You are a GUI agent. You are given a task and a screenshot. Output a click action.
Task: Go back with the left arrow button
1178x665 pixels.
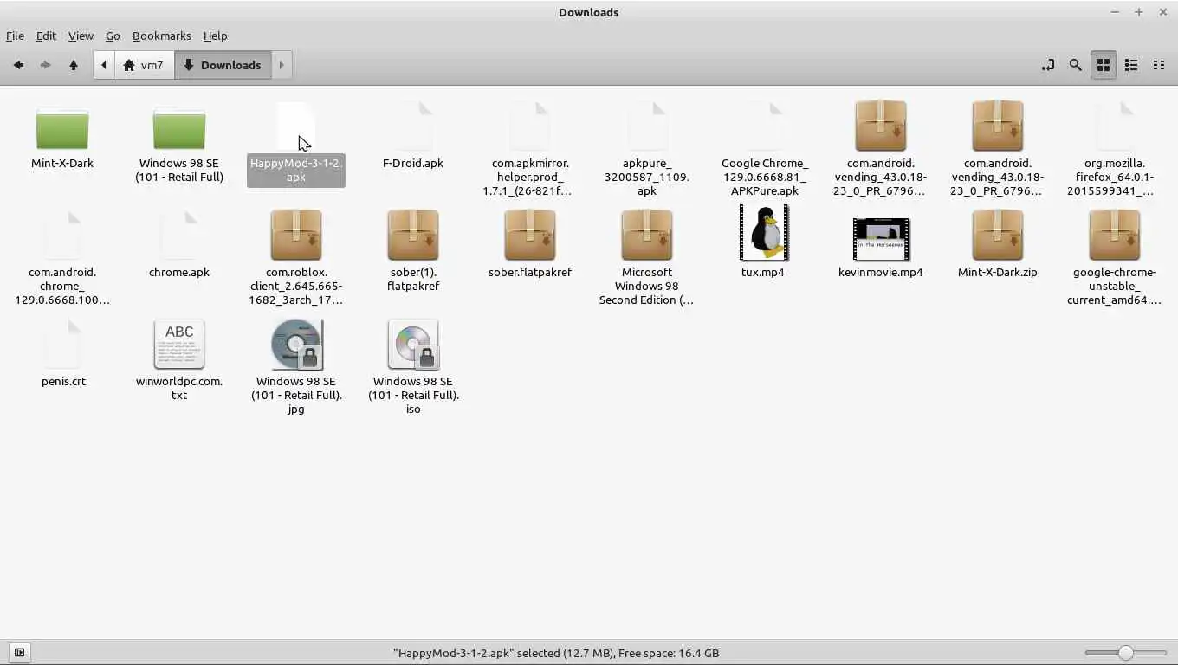pos(18,65)
